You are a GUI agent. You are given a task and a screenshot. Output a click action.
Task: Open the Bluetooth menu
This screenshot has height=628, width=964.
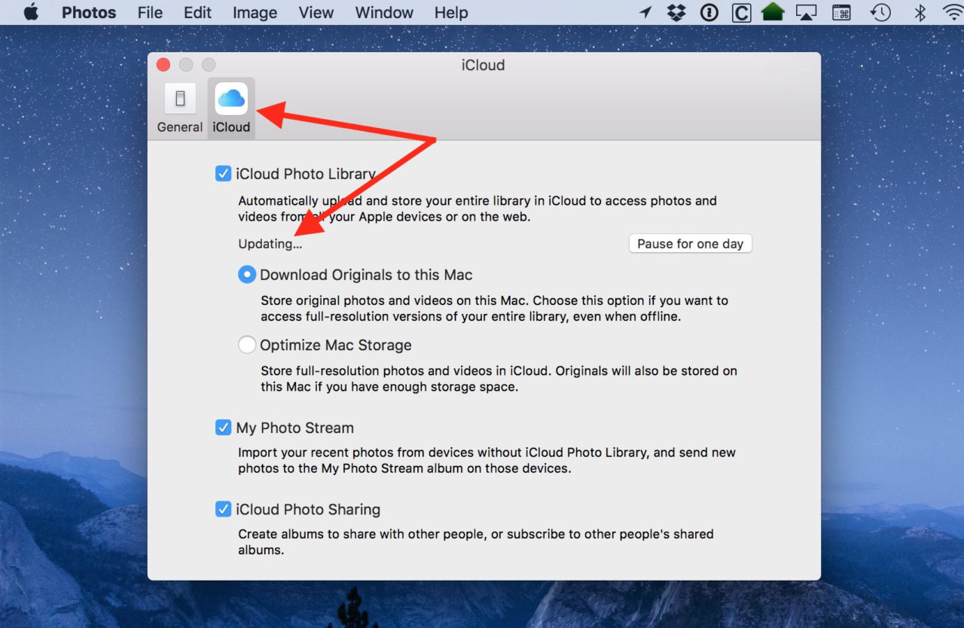click(920, 12)
